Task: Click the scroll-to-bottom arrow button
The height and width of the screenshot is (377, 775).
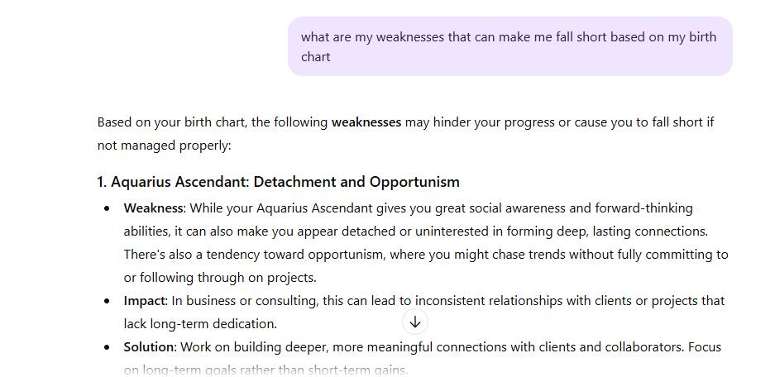Action: (x=415, y=322)
